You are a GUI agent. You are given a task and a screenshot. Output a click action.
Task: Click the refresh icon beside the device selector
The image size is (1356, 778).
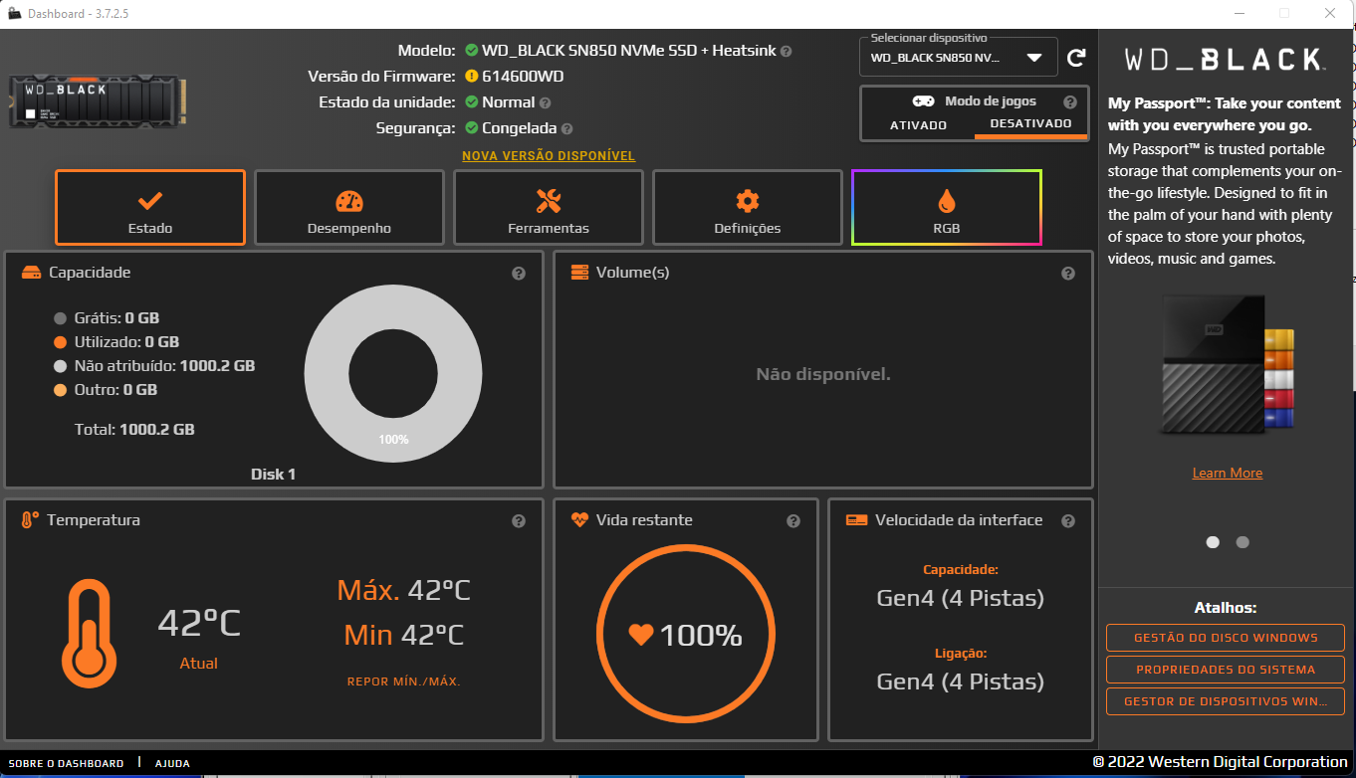pyautogui.click(x=1076, y=57)
